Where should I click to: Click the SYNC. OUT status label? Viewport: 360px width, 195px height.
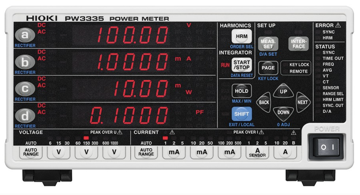pyautogui.click(x=333, y=105)
